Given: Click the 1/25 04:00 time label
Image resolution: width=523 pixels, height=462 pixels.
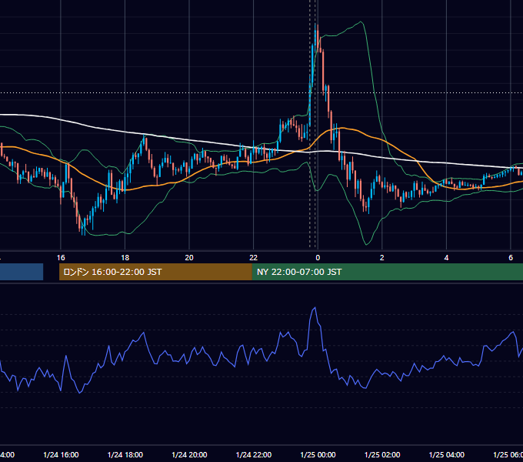Looking at the screenshot, I should [x=446, y=454].
